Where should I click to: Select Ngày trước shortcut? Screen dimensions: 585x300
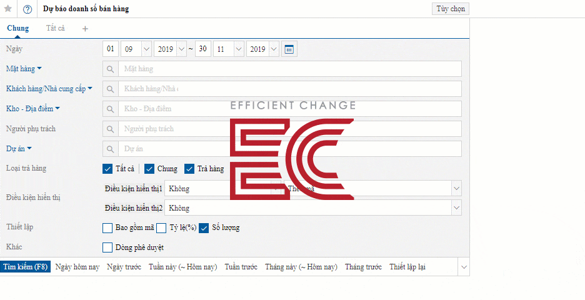124,267
